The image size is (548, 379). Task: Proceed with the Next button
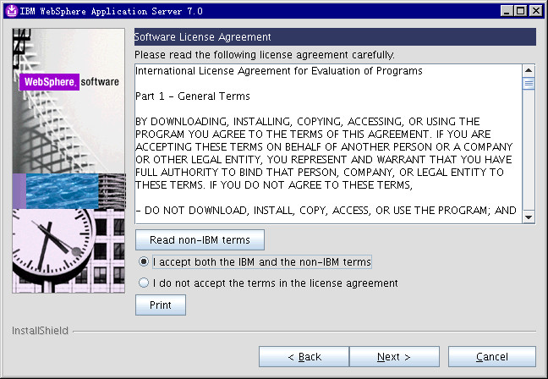coord(394,357)
